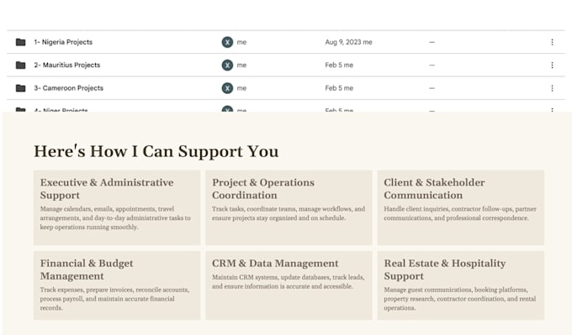Click the Real Estate & Hospitality Support title

445,270
